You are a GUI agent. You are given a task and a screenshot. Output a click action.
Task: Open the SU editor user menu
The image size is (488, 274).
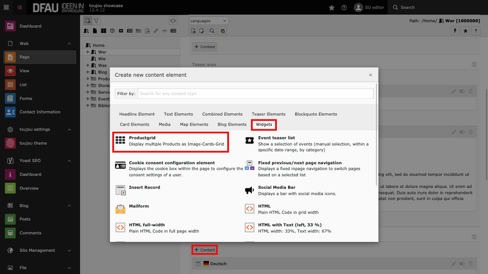tap(369, 8)
